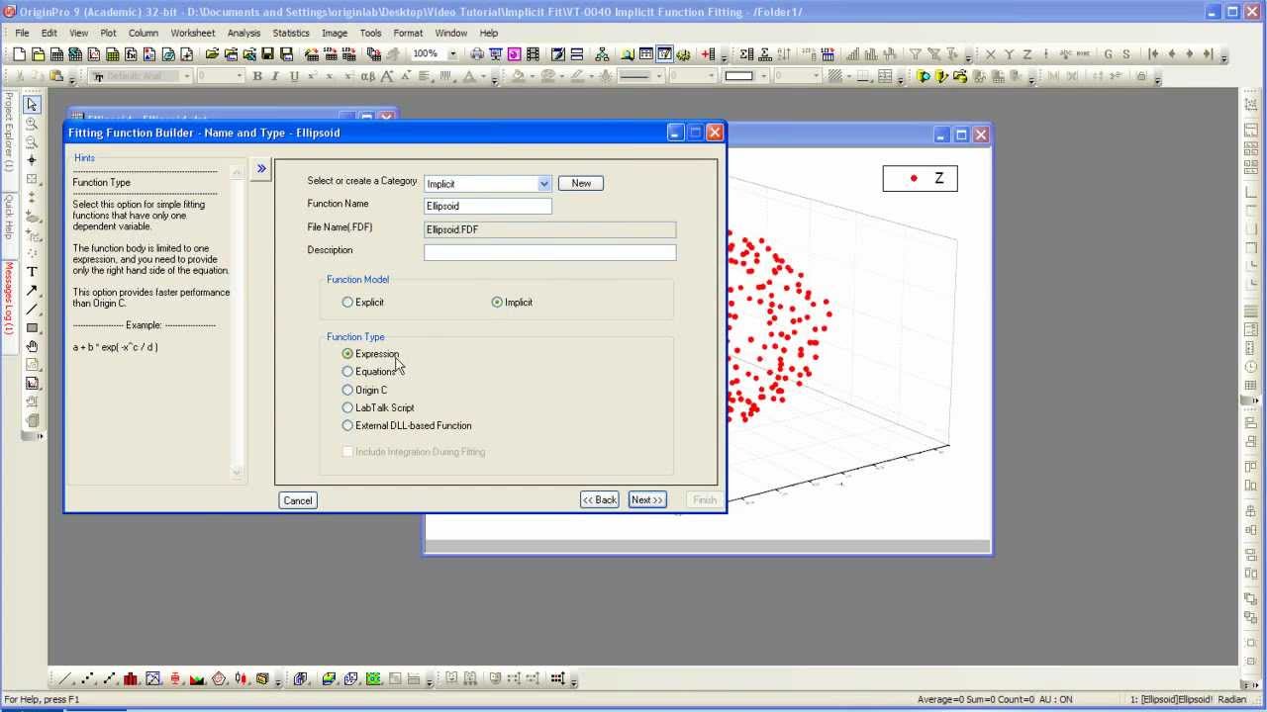
Task: Collapse the Hints panel with double-arrow button
Action: tap(261, 169)
